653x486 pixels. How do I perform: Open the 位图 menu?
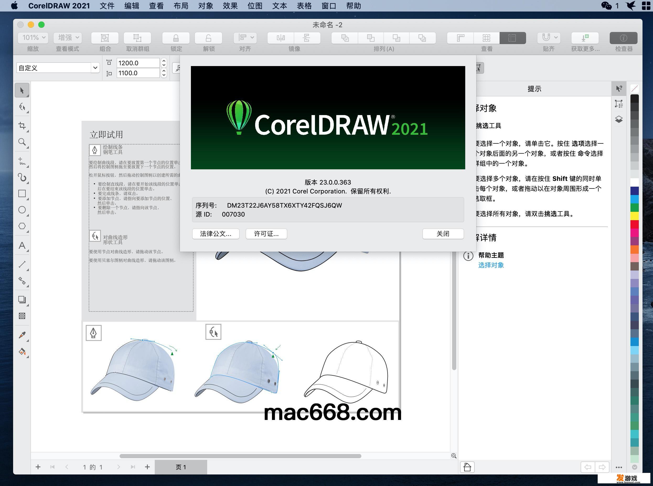click(x=255, y=6)
